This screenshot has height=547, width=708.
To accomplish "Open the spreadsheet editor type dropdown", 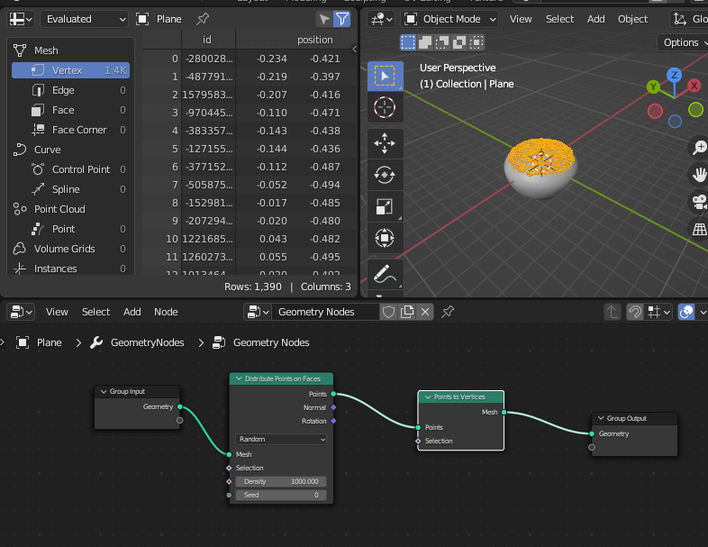I will [21, 19].
